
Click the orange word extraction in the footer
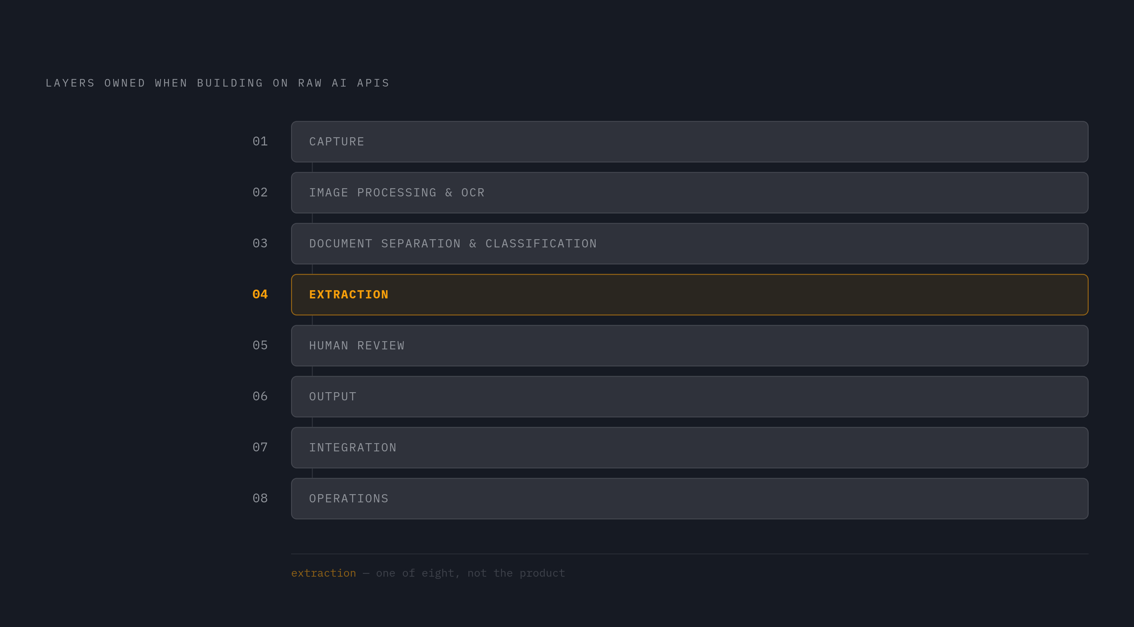(x=324, y=573)
